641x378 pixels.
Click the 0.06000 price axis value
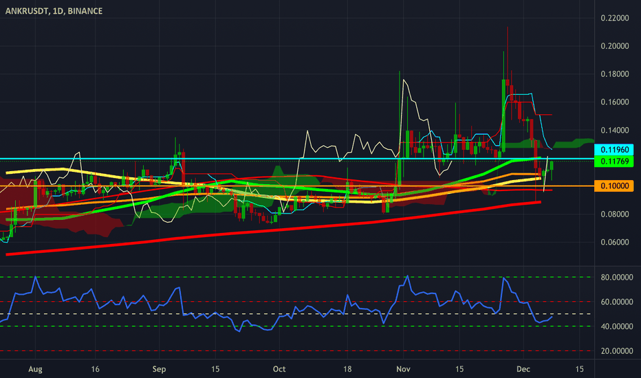click(614, 243)
